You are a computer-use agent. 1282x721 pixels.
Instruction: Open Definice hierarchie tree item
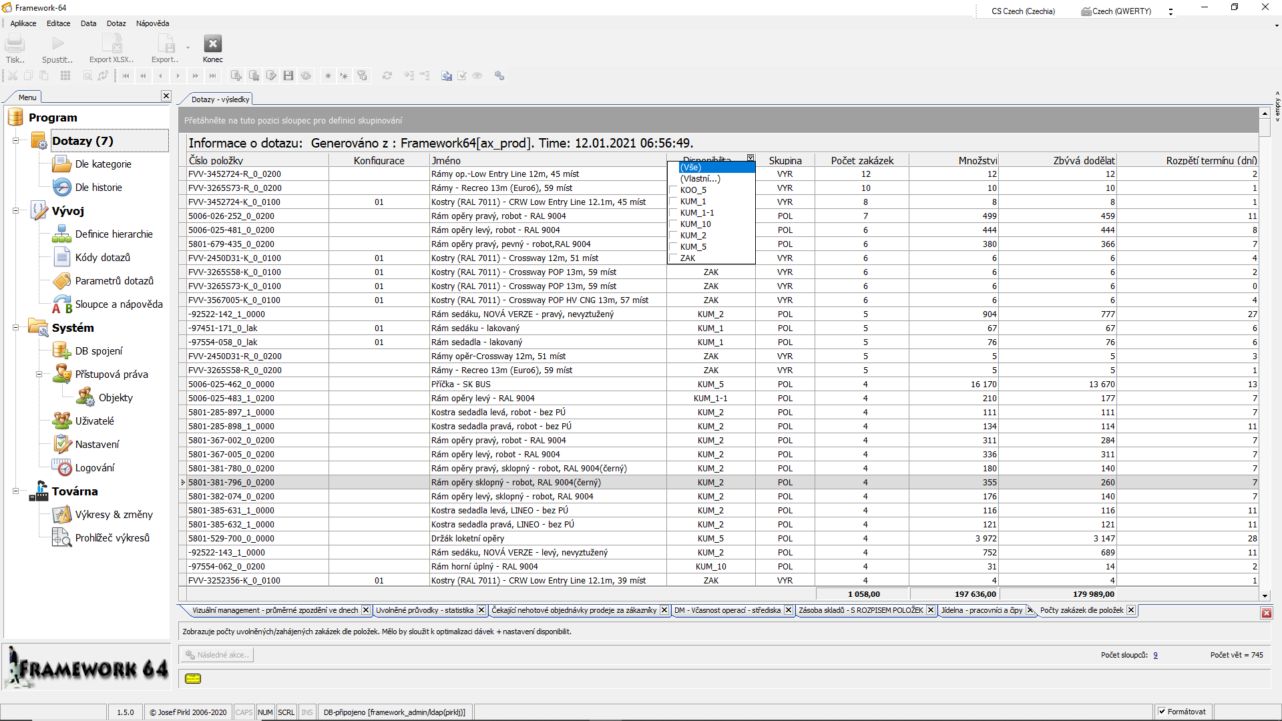click(x=114, y=234)
